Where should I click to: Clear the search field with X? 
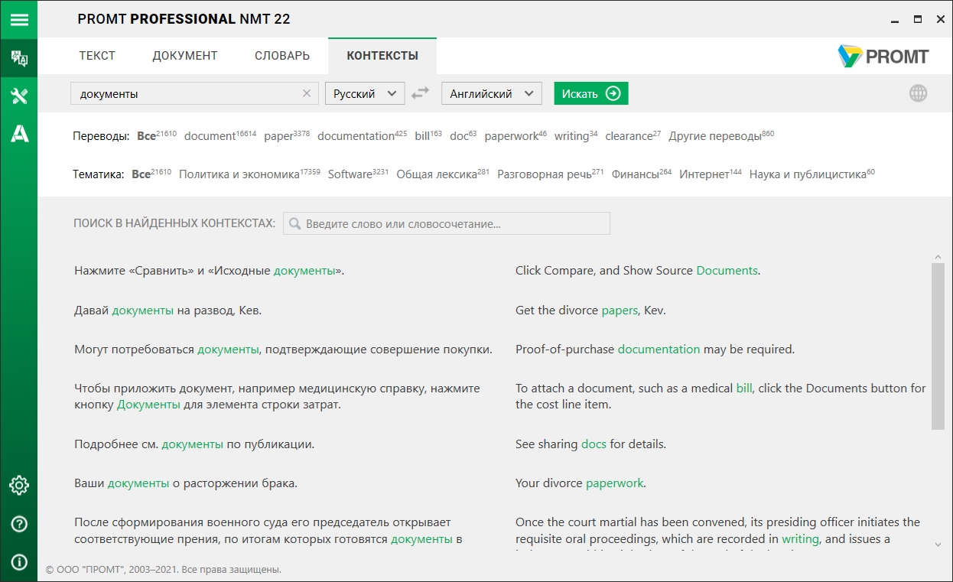tap(307, 93)
